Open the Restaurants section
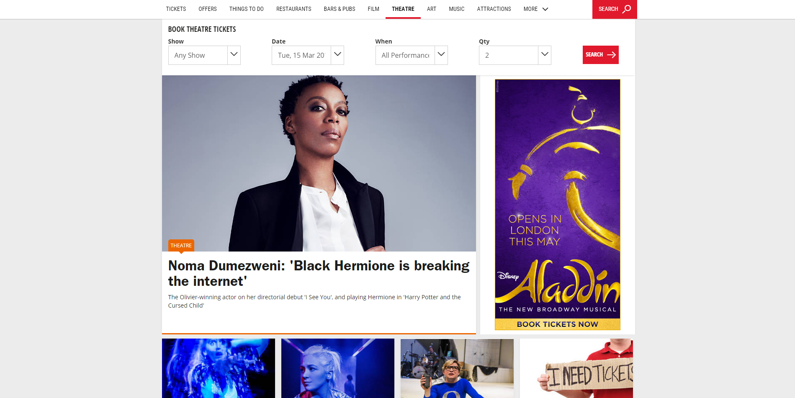This screenshot has width=795, height=398. point(293,9)
